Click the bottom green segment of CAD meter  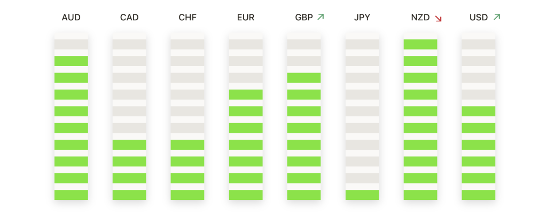click(129, 195)
